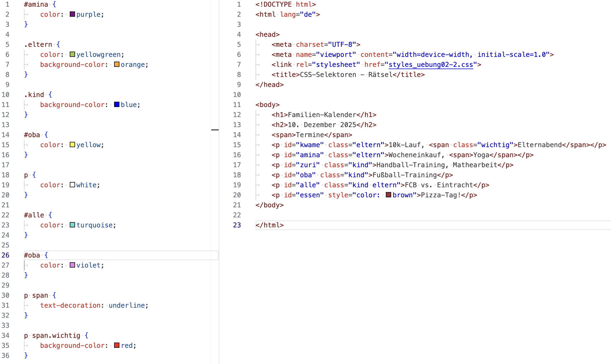Viewport: 611px width, 364px height.
Task: Click line number 23 in the HTML file
Action: tap(237, 225)
